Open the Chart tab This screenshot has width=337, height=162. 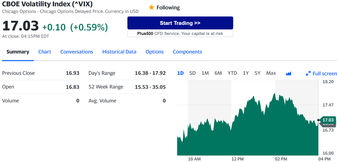pyautogui.click(x=45, y=52)
